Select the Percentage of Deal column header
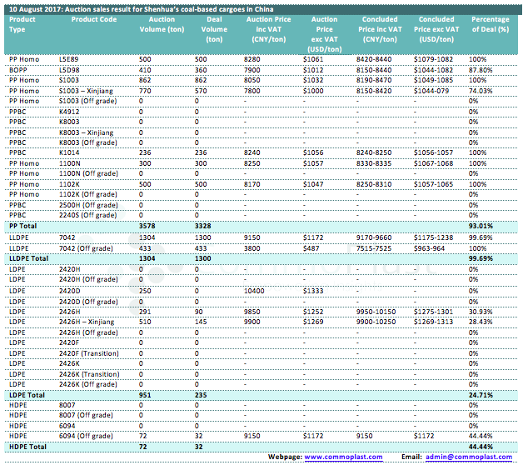The width and height of the screenshot is (523, 470). [x=490, y=23]
